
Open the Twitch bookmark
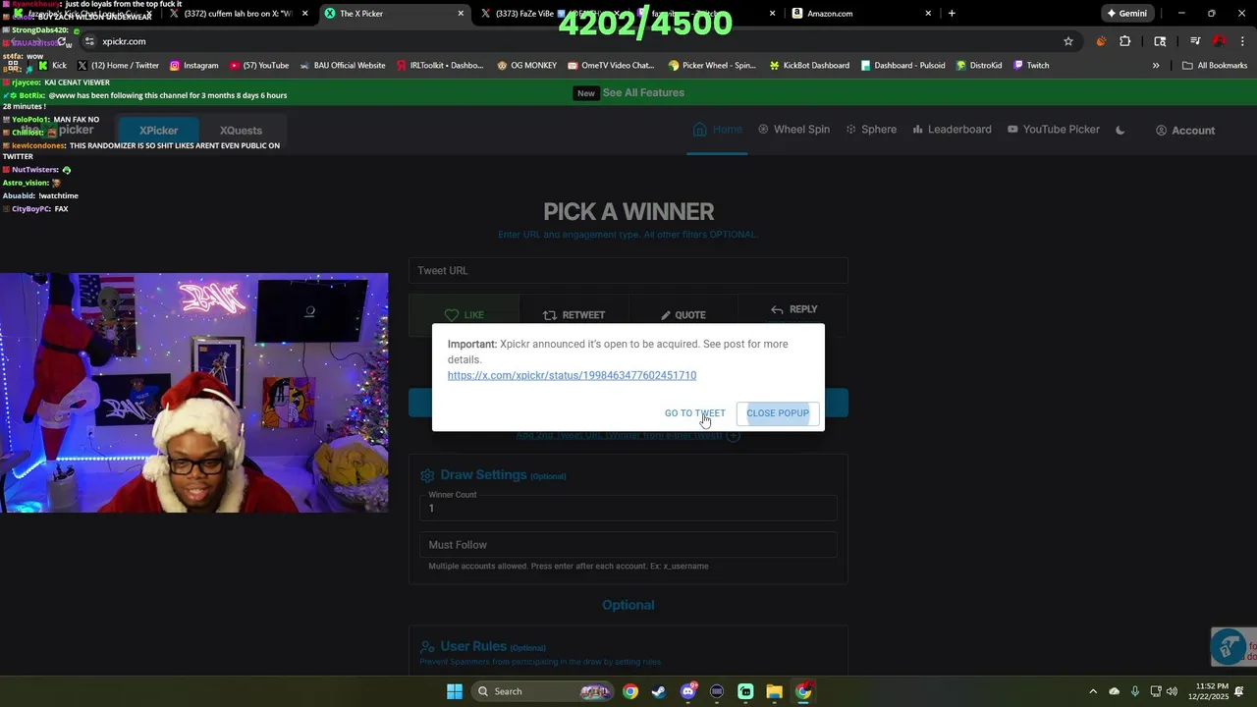coord(1030,66)
